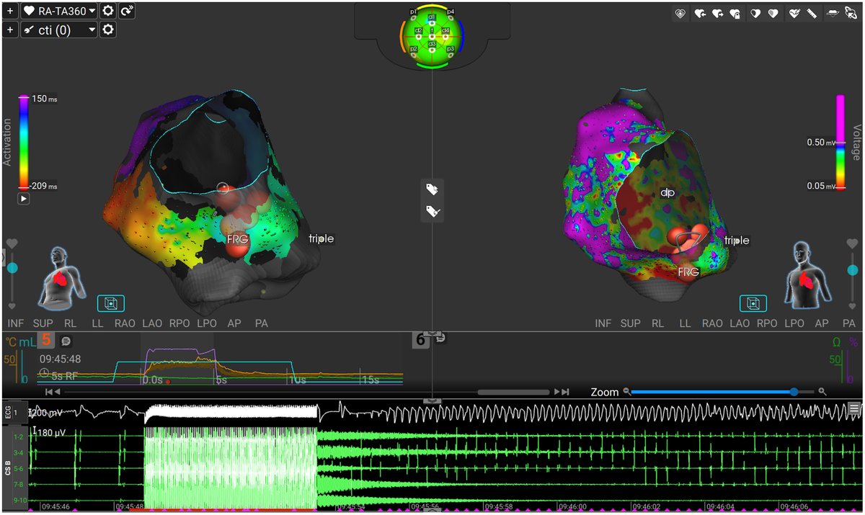Open the comment bubble next to panel 5
The width and height of the screenshot is (865, 515).
pyautogui.click(x=66, y=341)
